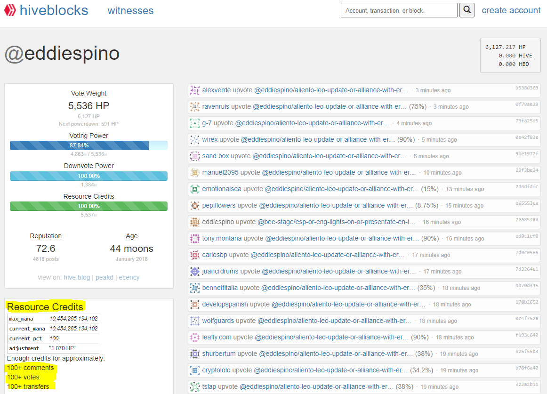This screenshot has width=547, height=394.
Task: Focus the account, transaction, or block search field
Action: 399,10
